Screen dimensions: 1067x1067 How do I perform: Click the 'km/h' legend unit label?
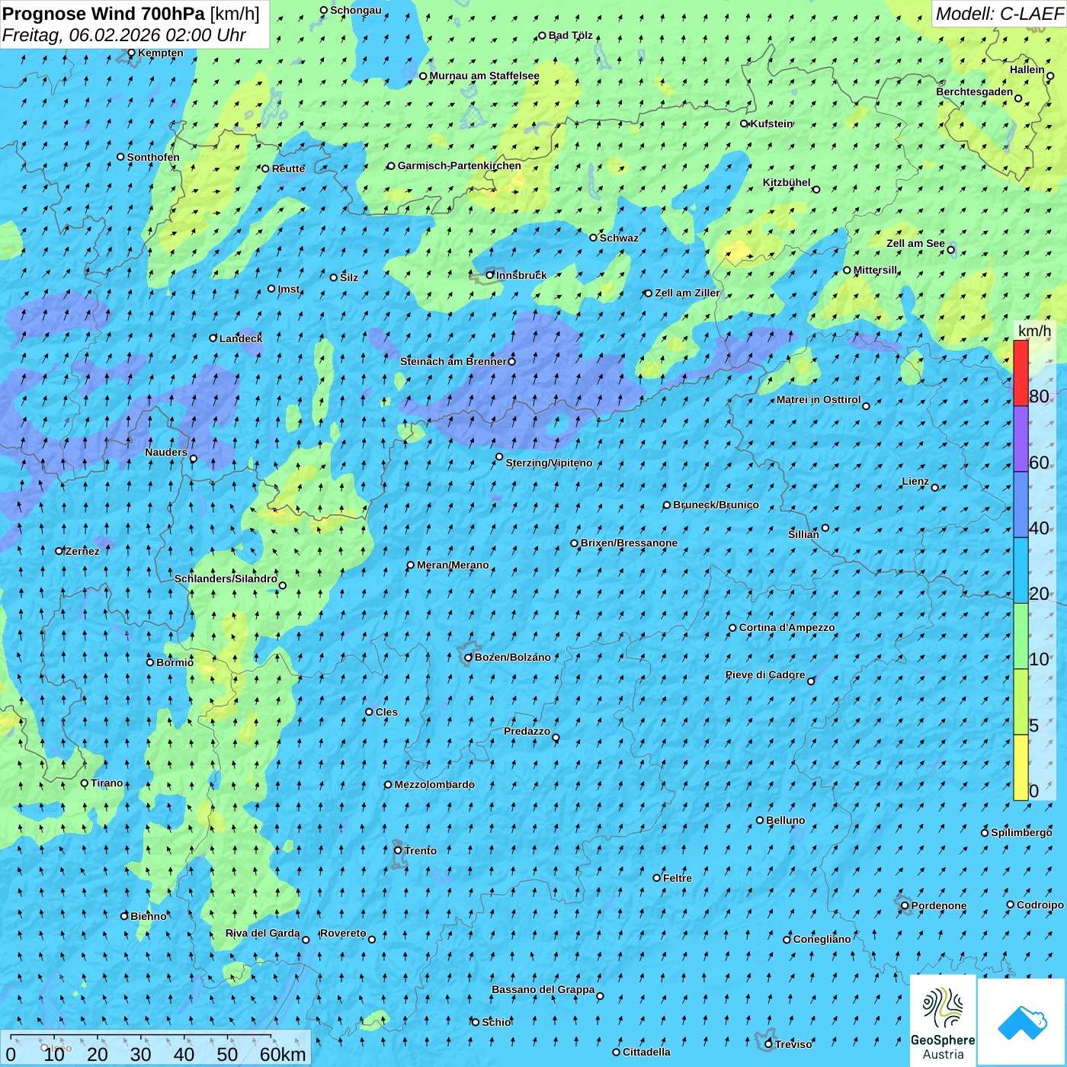[1034, 331]
